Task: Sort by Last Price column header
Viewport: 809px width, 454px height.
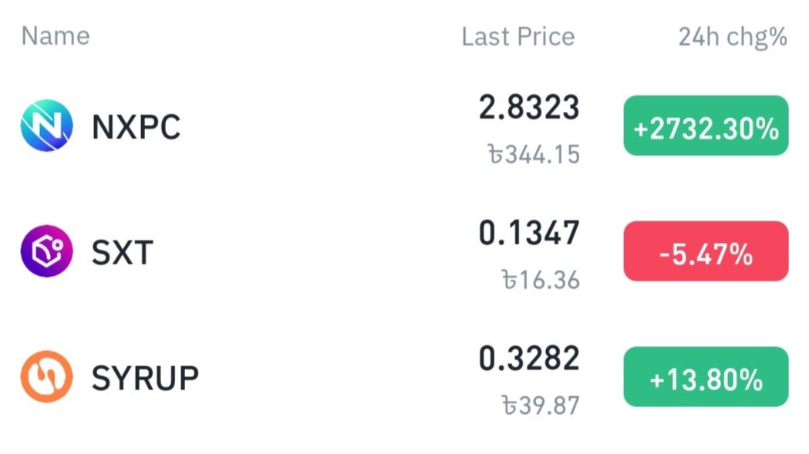Action: 518,37
